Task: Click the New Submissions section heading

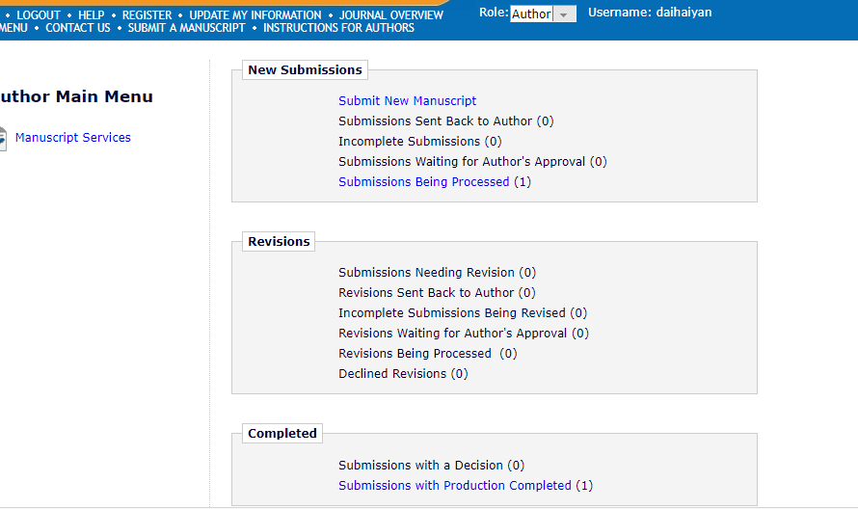Action: pos(305,70)
